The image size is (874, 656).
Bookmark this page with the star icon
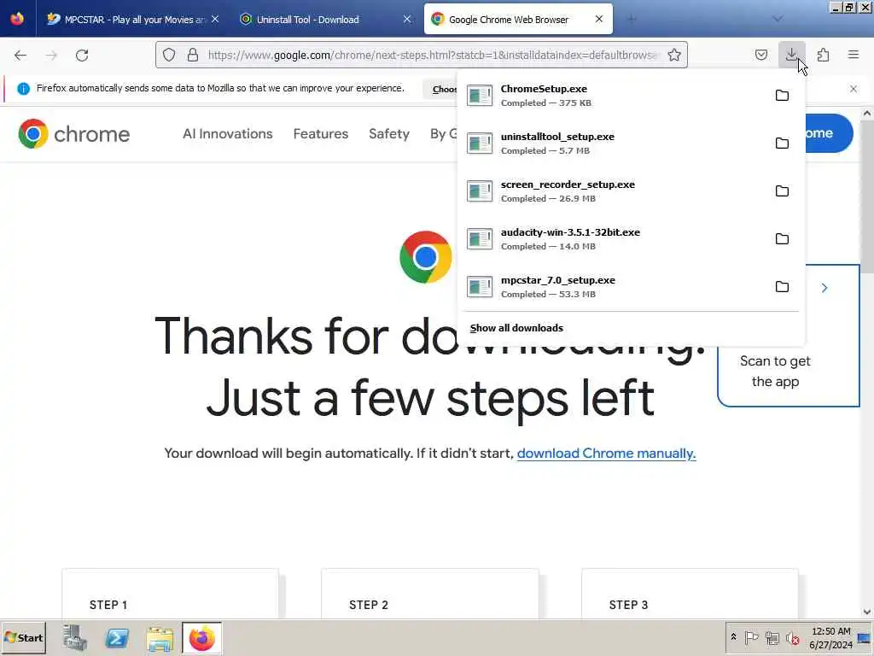coord(674,55)
